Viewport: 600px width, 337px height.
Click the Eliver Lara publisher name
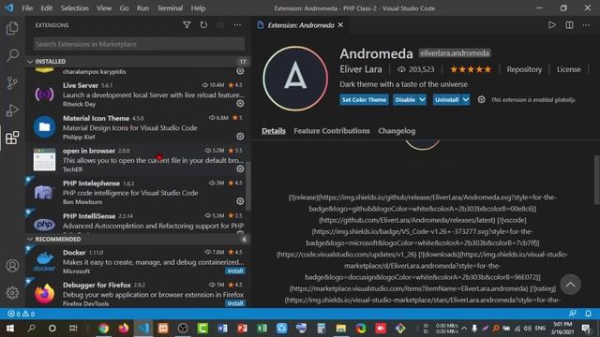361,69
